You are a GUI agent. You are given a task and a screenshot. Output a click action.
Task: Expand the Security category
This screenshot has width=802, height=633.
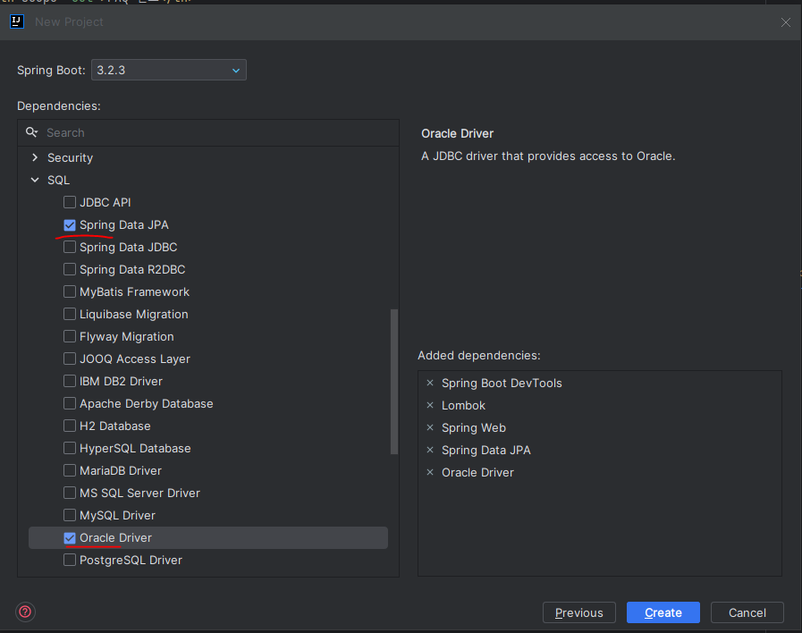35,157
